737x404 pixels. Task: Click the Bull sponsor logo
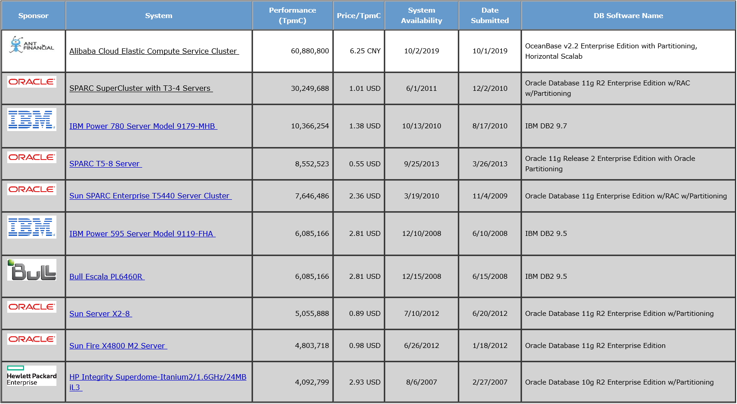tap(32, 270)
